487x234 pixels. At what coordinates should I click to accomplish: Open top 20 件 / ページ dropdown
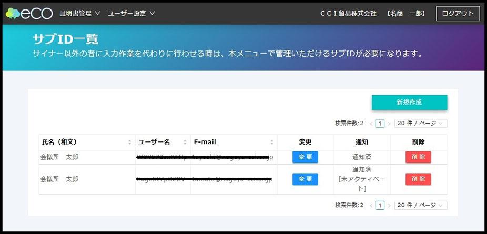(x=421, y=123)
